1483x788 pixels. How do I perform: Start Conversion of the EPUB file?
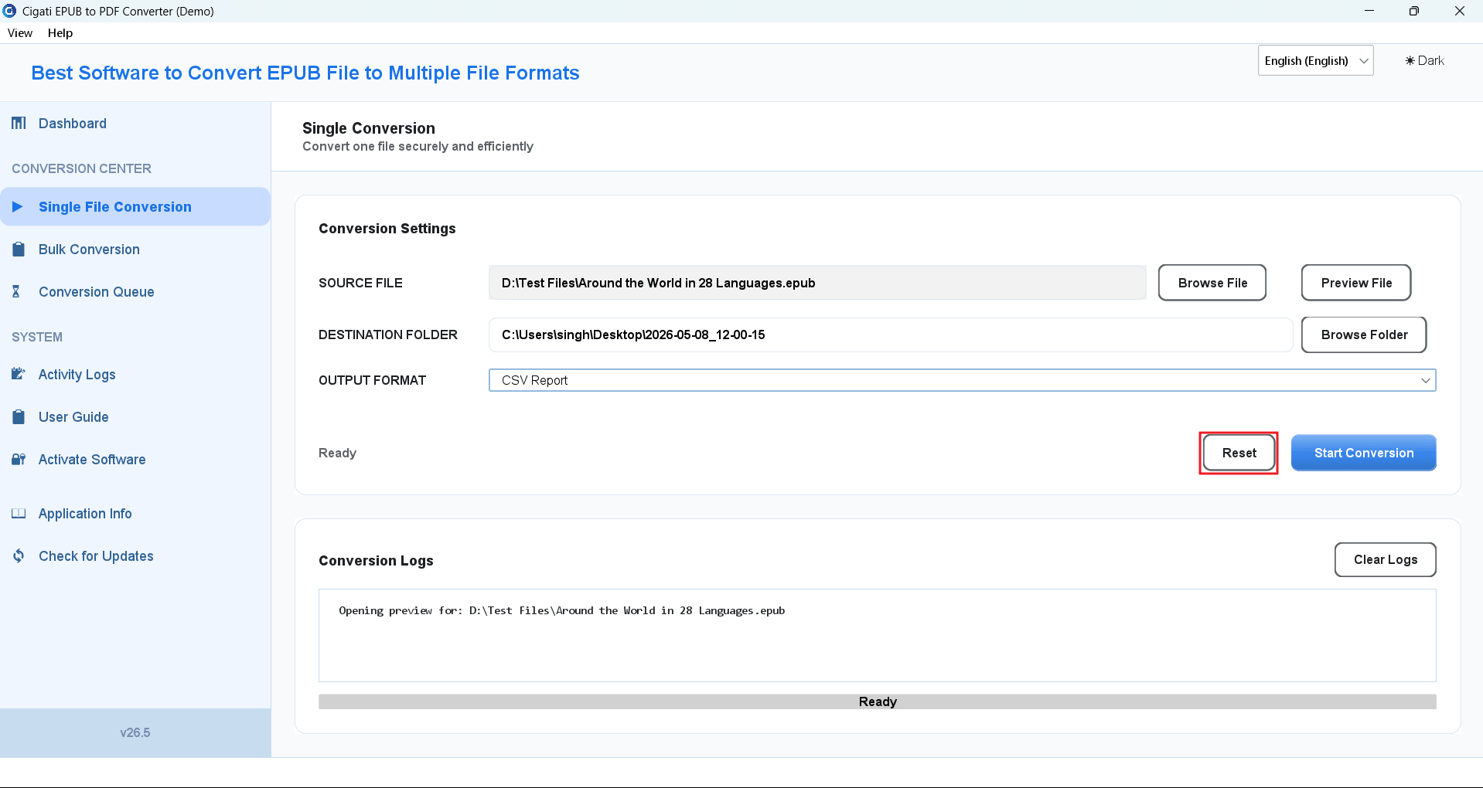pyautogui.click(x=1364, y=453)
